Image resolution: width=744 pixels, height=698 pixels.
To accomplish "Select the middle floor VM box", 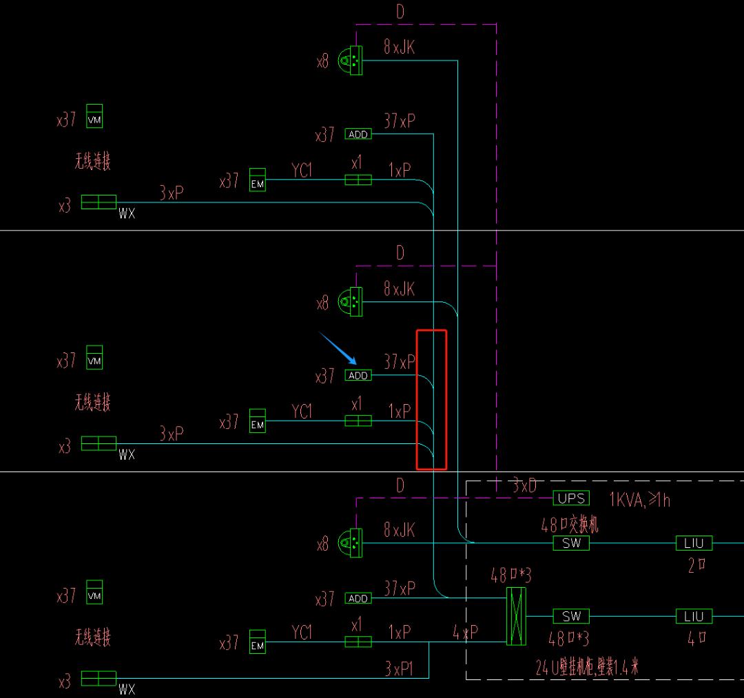I will [x=94, y=357].
